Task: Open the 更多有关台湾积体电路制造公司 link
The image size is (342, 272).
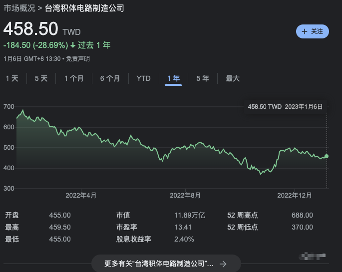Action: tap(166, 264)
